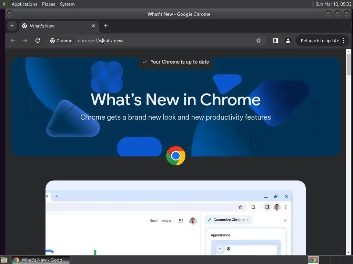The height and width of the screenshot is (264, 353).
Task: Click the Google apps grid in preview
Action: (181, 221)
